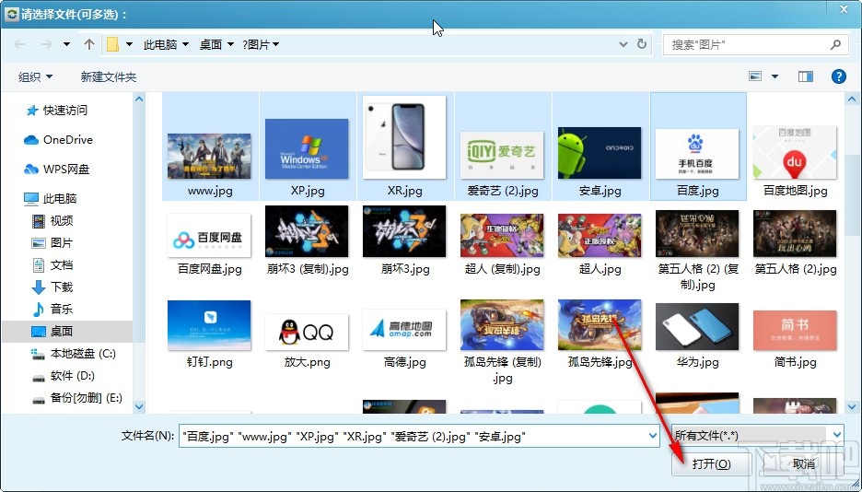Click navigation pane scroll-up arrow
This screenshot has height=492, width=862.
click(x=139, y=99)
